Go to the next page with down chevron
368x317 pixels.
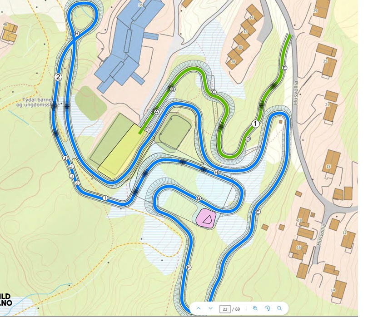[x=210, y=308]
